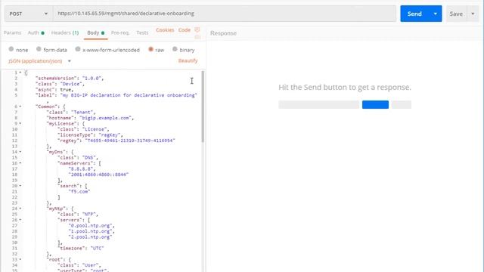Click the "licenseType": "regKey" line
Viewport: 484px width, 272px height.
90,135
